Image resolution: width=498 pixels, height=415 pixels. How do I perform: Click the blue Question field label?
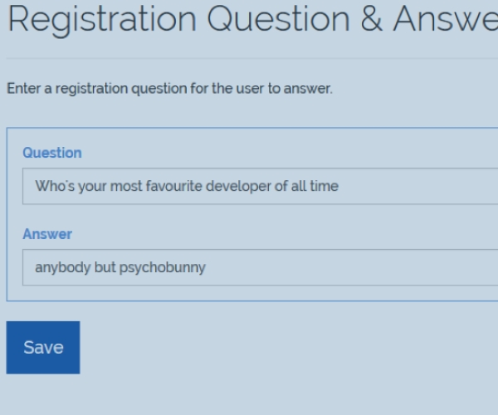(x=52, y=153)
